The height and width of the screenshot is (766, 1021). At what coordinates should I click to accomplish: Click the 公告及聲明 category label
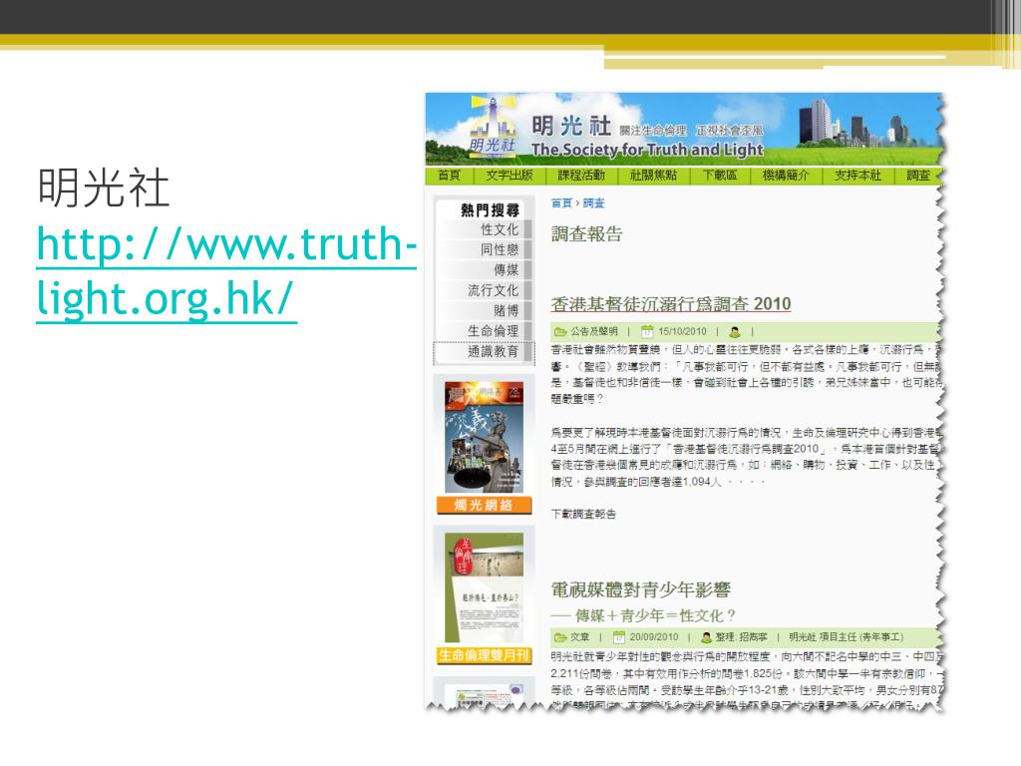[594, 331]
